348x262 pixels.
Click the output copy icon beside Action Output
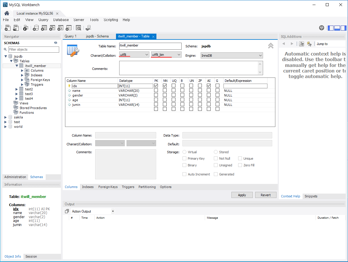coord(67,211)
